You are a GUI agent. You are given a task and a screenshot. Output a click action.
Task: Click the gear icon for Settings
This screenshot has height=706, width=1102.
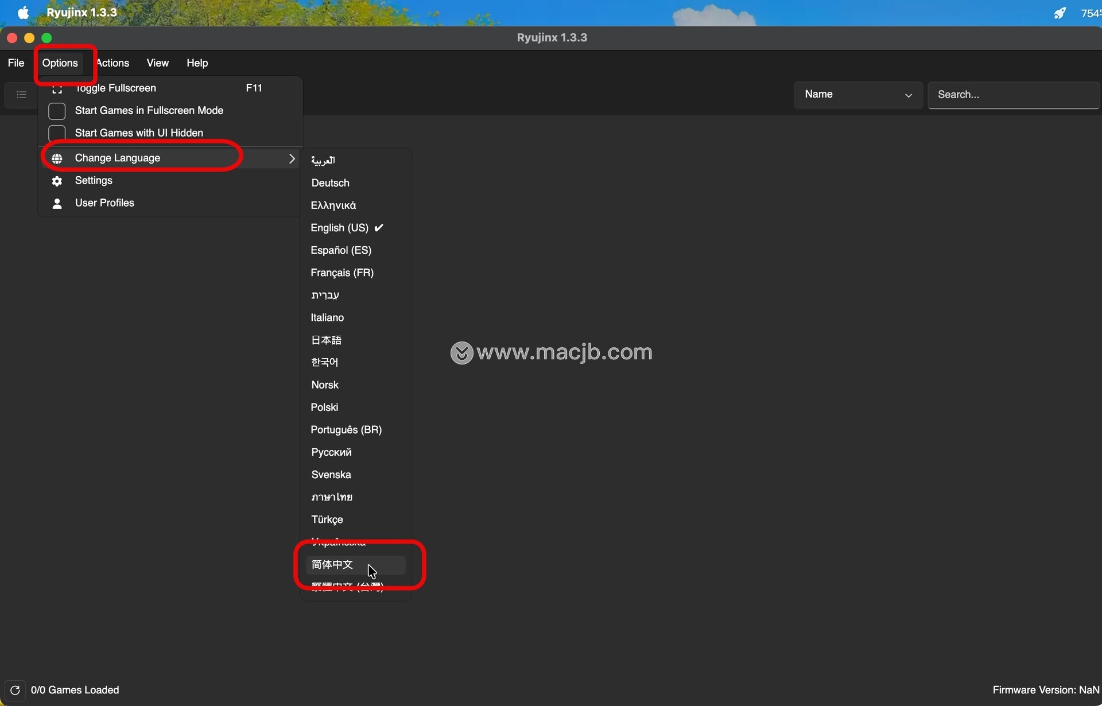pyautogui.click(x=57, y=181)
